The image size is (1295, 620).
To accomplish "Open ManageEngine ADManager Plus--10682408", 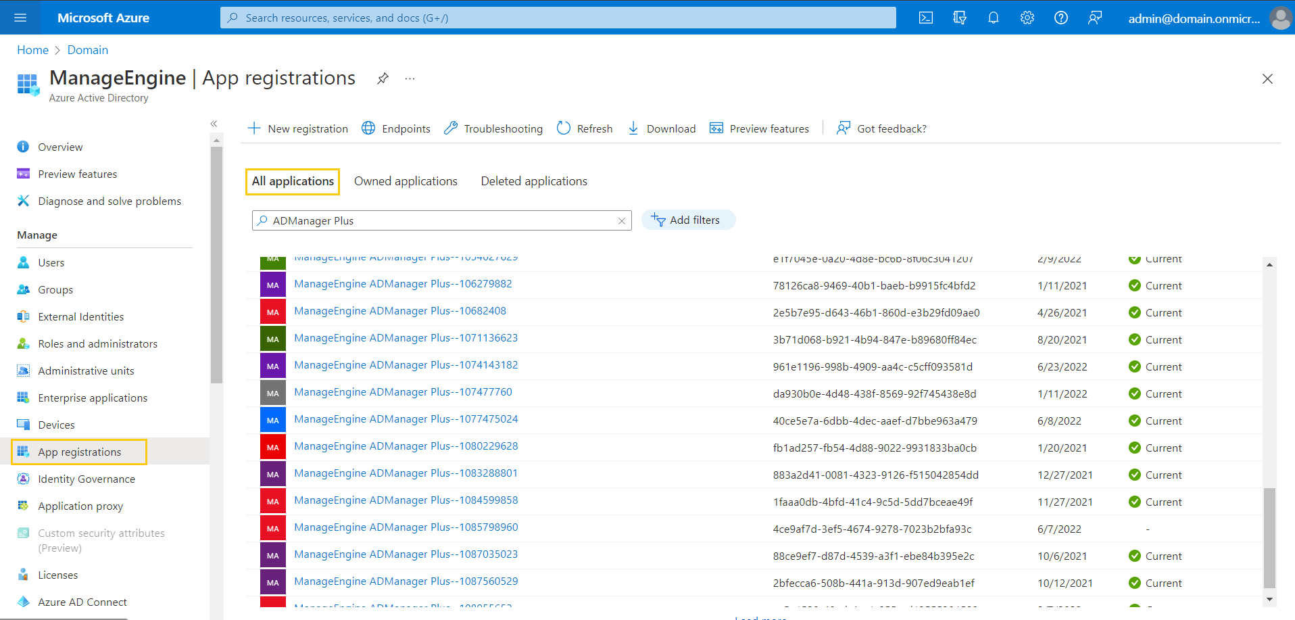I will (399, 311).
